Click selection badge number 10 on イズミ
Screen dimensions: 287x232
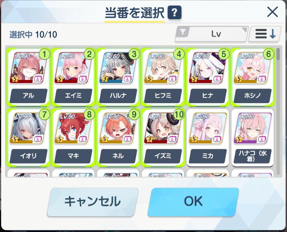pos(179,114)
